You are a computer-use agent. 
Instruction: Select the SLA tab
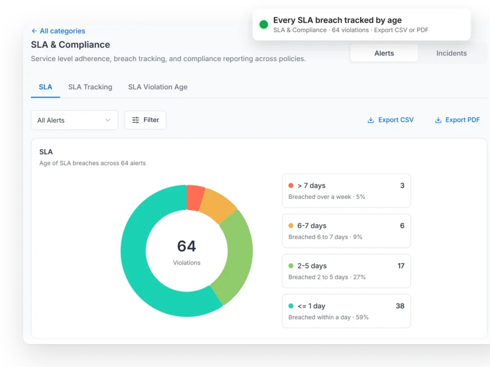click(45, 87)
